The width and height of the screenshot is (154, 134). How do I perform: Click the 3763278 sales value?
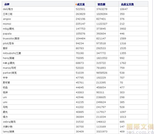point(102,9)
